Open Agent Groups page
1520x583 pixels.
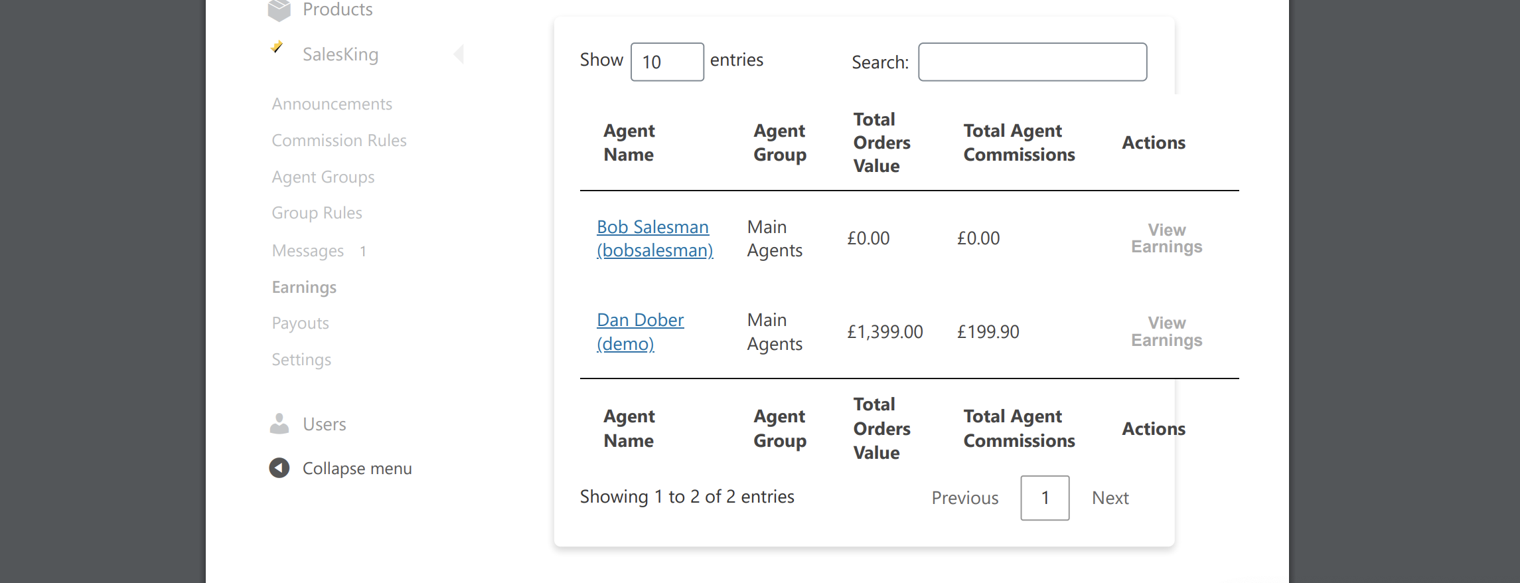point(323,177)
